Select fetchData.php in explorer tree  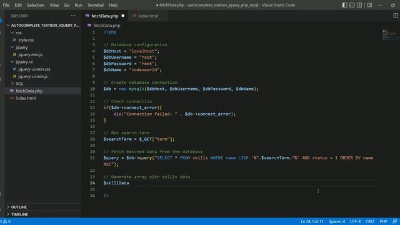[29, 91]
